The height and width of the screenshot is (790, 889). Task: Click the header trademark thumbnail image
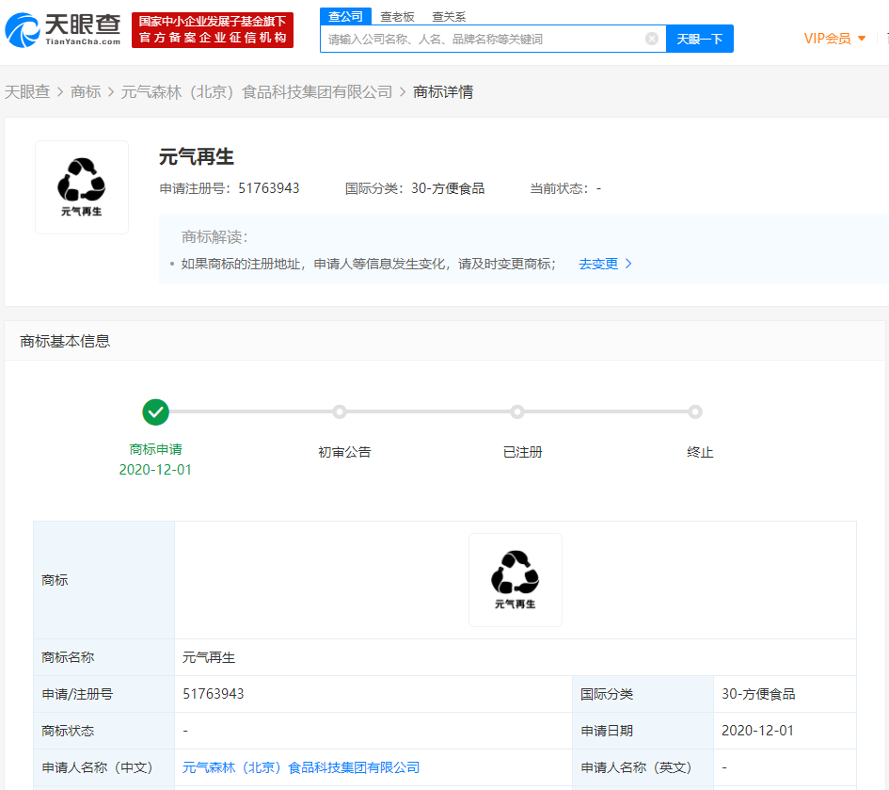[x=82, y=187]
